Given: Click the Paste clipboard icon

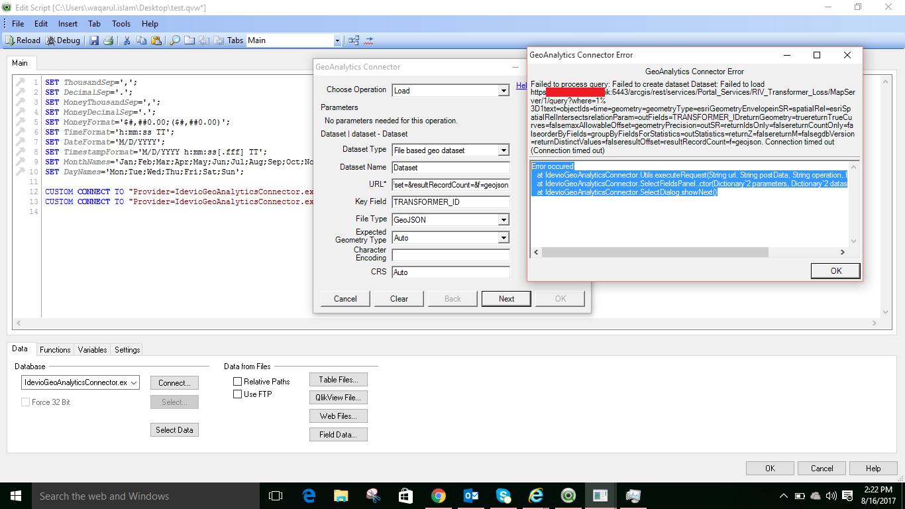Looking at the screenshot, I should pyautogui.click(x=156, y=40).
